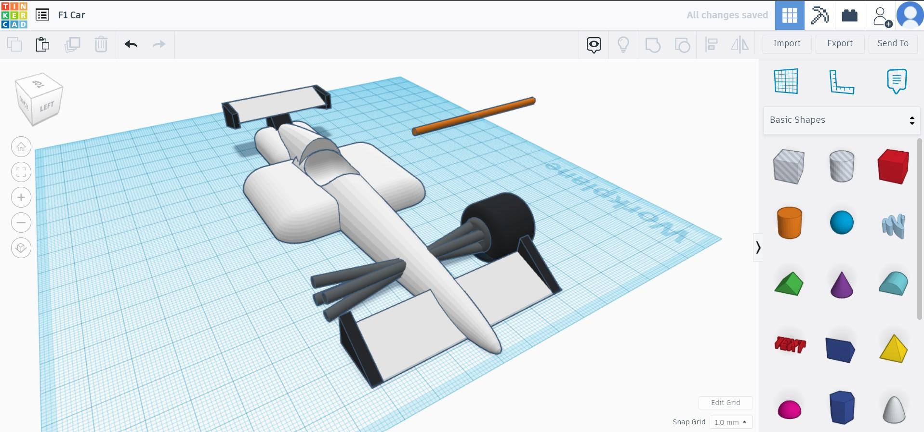Click the Zoom out button
This screenshot has height=432, width=924.
(21, 223)
